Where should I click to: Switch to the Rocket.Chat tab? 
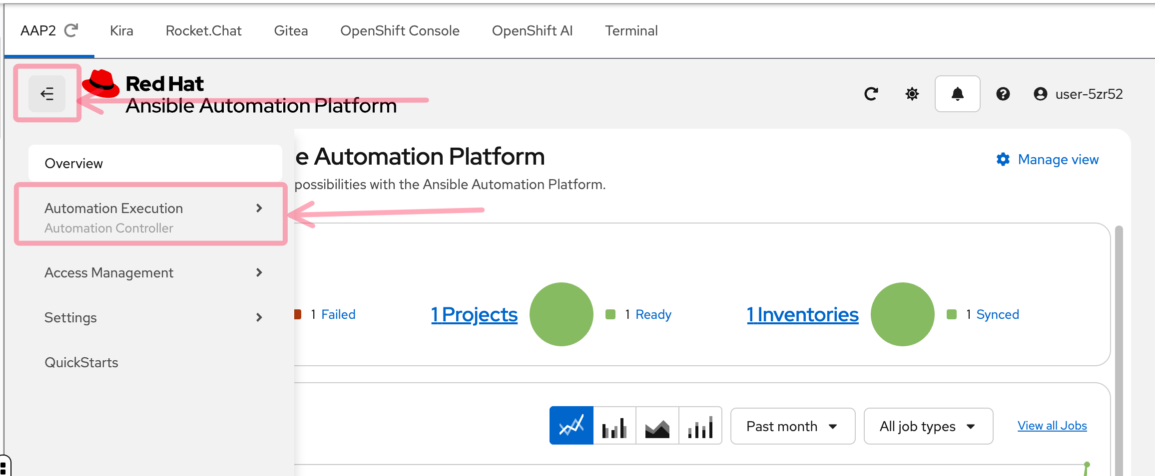tap(203, 31)
